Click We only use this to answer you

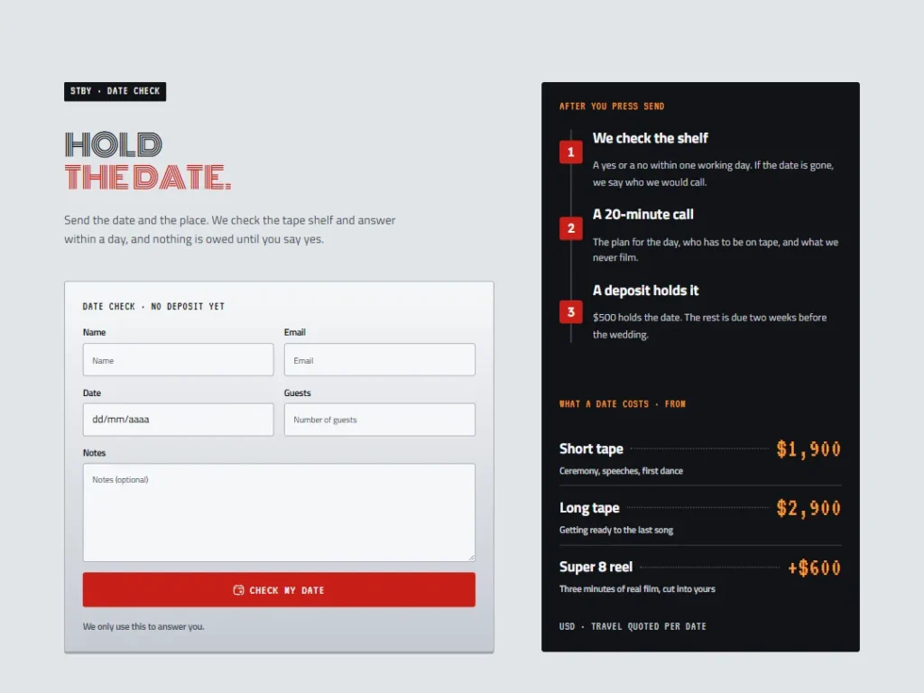[x=143, y=626]
